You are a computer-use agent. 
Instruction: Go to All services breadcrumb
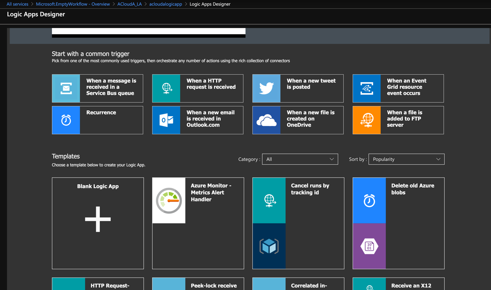(x=18, y=4)
